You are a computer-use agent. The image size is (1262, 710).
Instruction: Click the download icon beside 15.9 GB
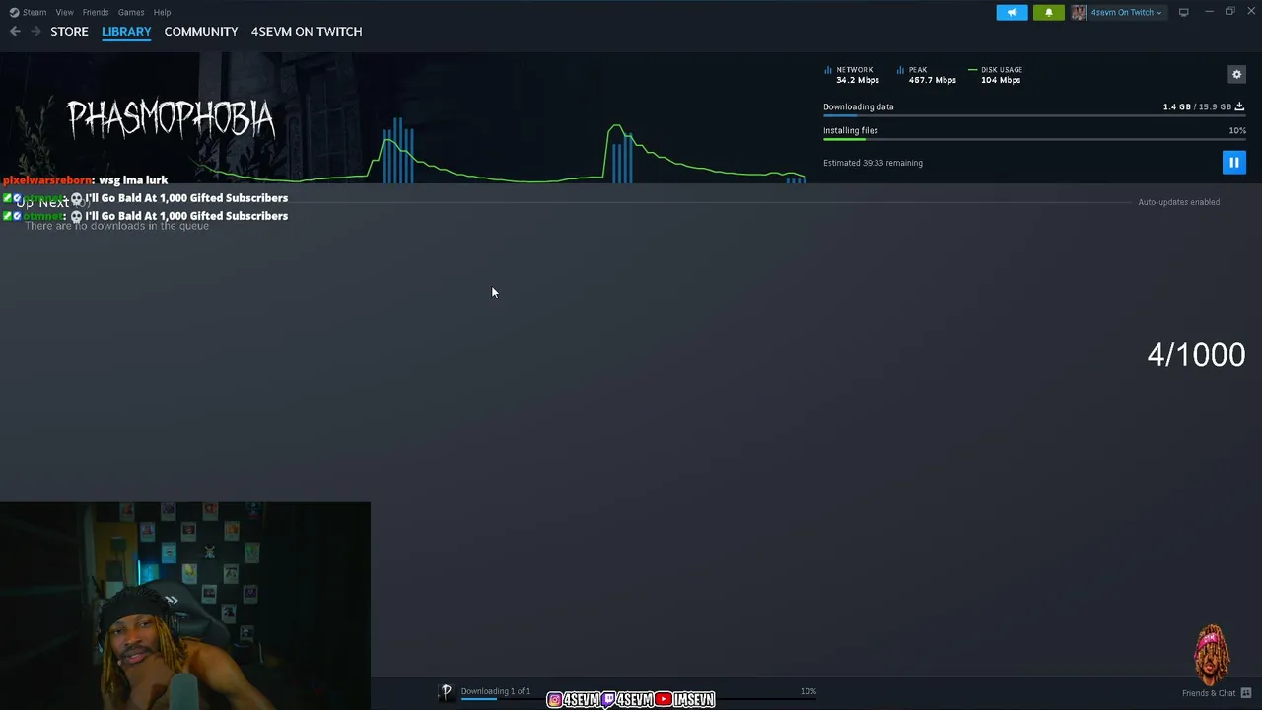click(x=1239, y=106)
